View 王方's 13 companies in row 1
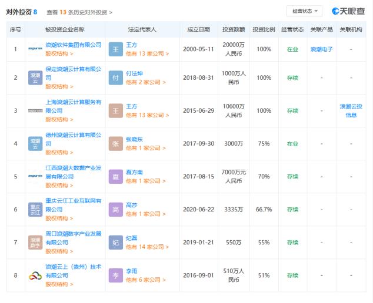The height and width of the screenshot is (303, 373). pyautogui.click(x=147, y=53)
